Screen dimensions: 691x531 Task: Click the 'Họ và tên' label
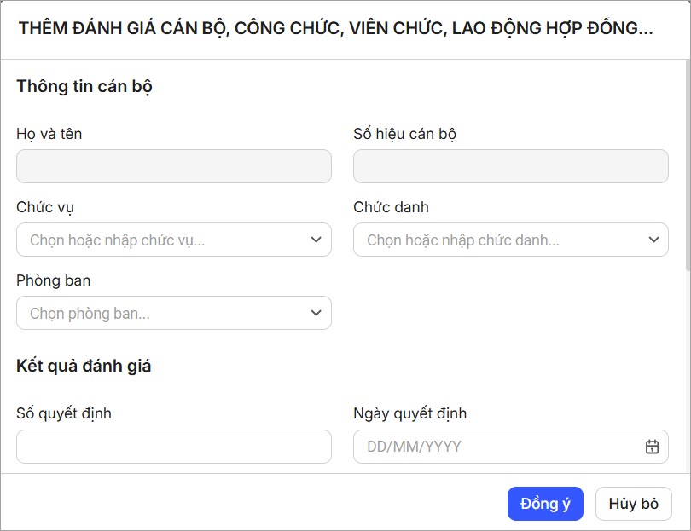pos(49,134)
